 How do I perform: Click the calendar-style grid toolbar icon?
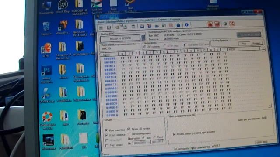tap(133, 27)
